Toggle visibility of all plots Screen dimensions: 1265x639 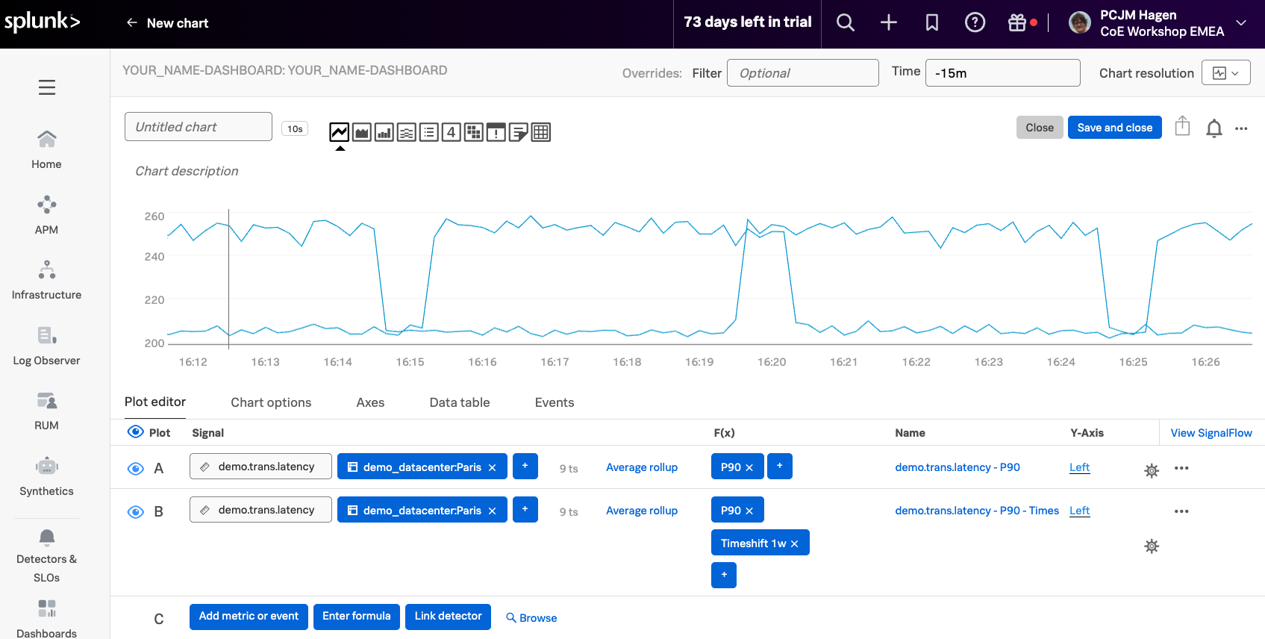pos(136,432)
